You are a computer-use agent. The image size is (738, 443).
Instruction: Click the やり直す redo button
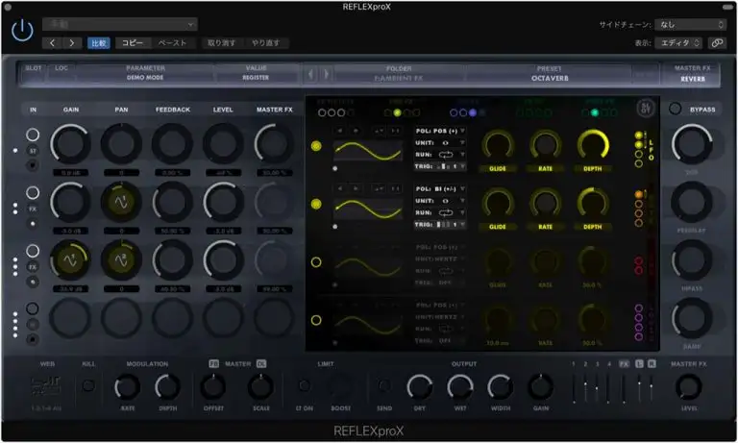(265, 43)
